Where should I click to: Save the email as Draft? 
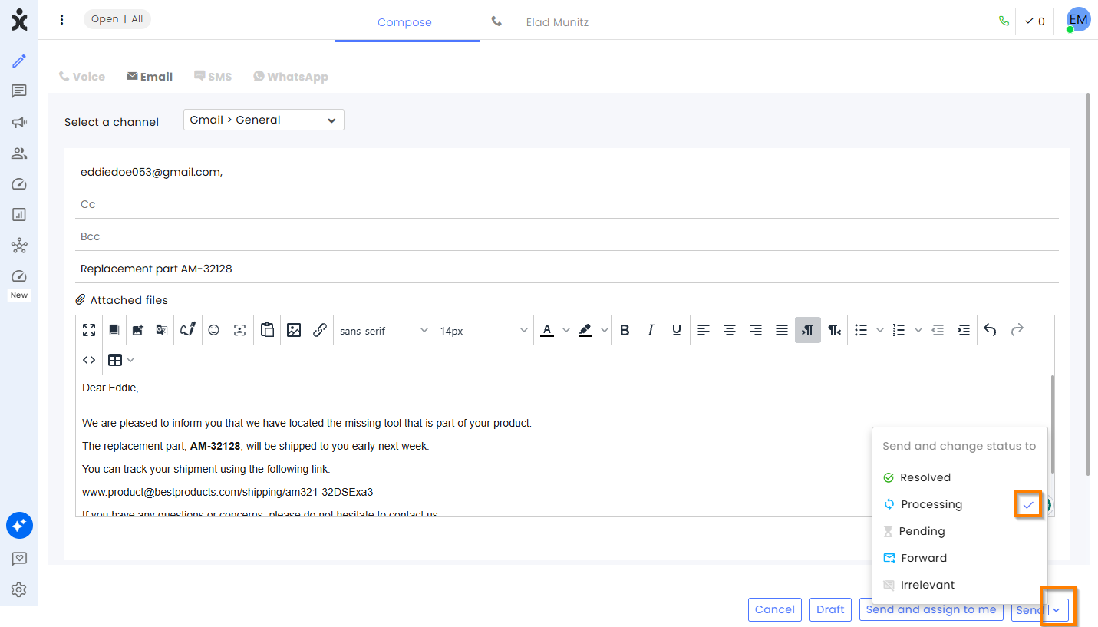coord(830,609)
